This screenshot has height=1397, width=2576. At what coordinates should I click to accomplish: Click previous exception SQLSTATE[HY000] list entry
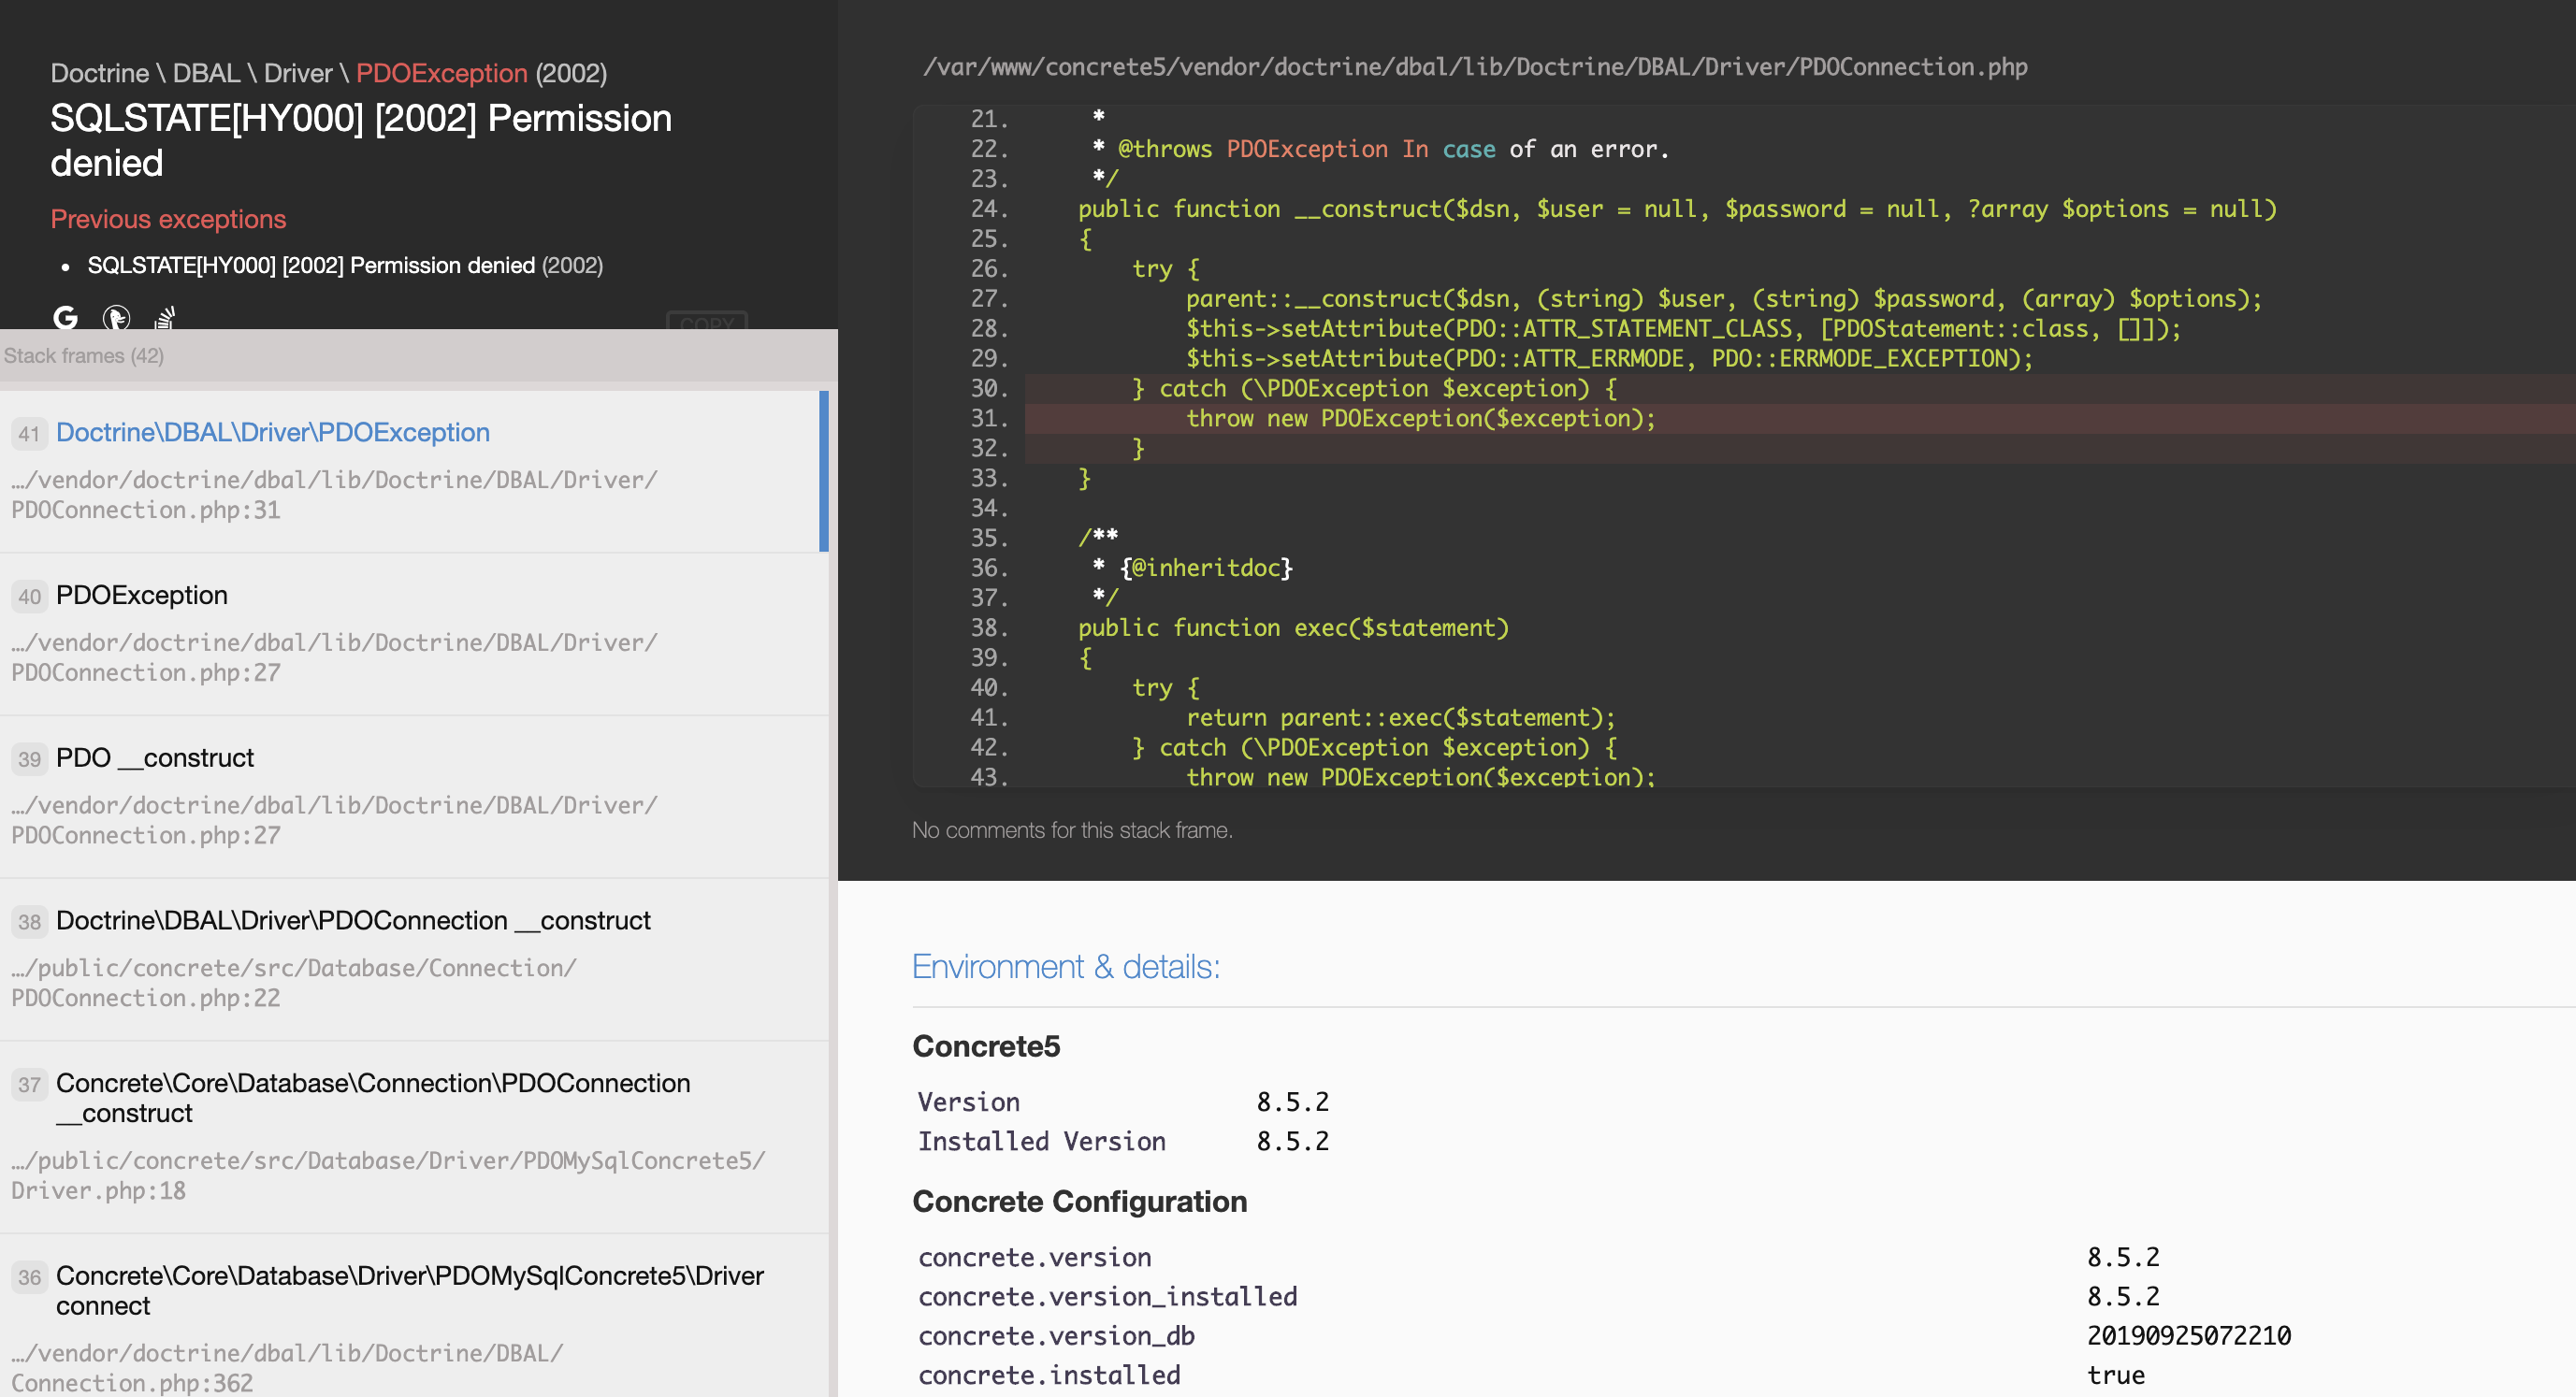pyautogui.click(x=345, y=265)
